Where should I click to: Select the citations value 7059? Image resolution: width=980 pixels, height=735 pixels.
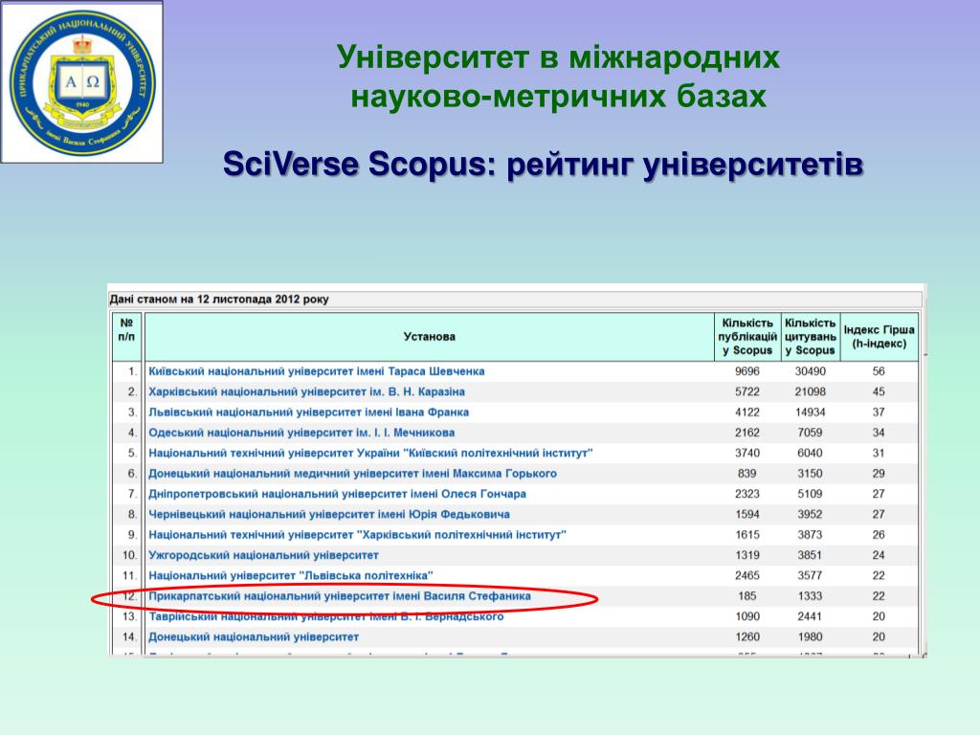pyautogui.click(x=810, y=433)
